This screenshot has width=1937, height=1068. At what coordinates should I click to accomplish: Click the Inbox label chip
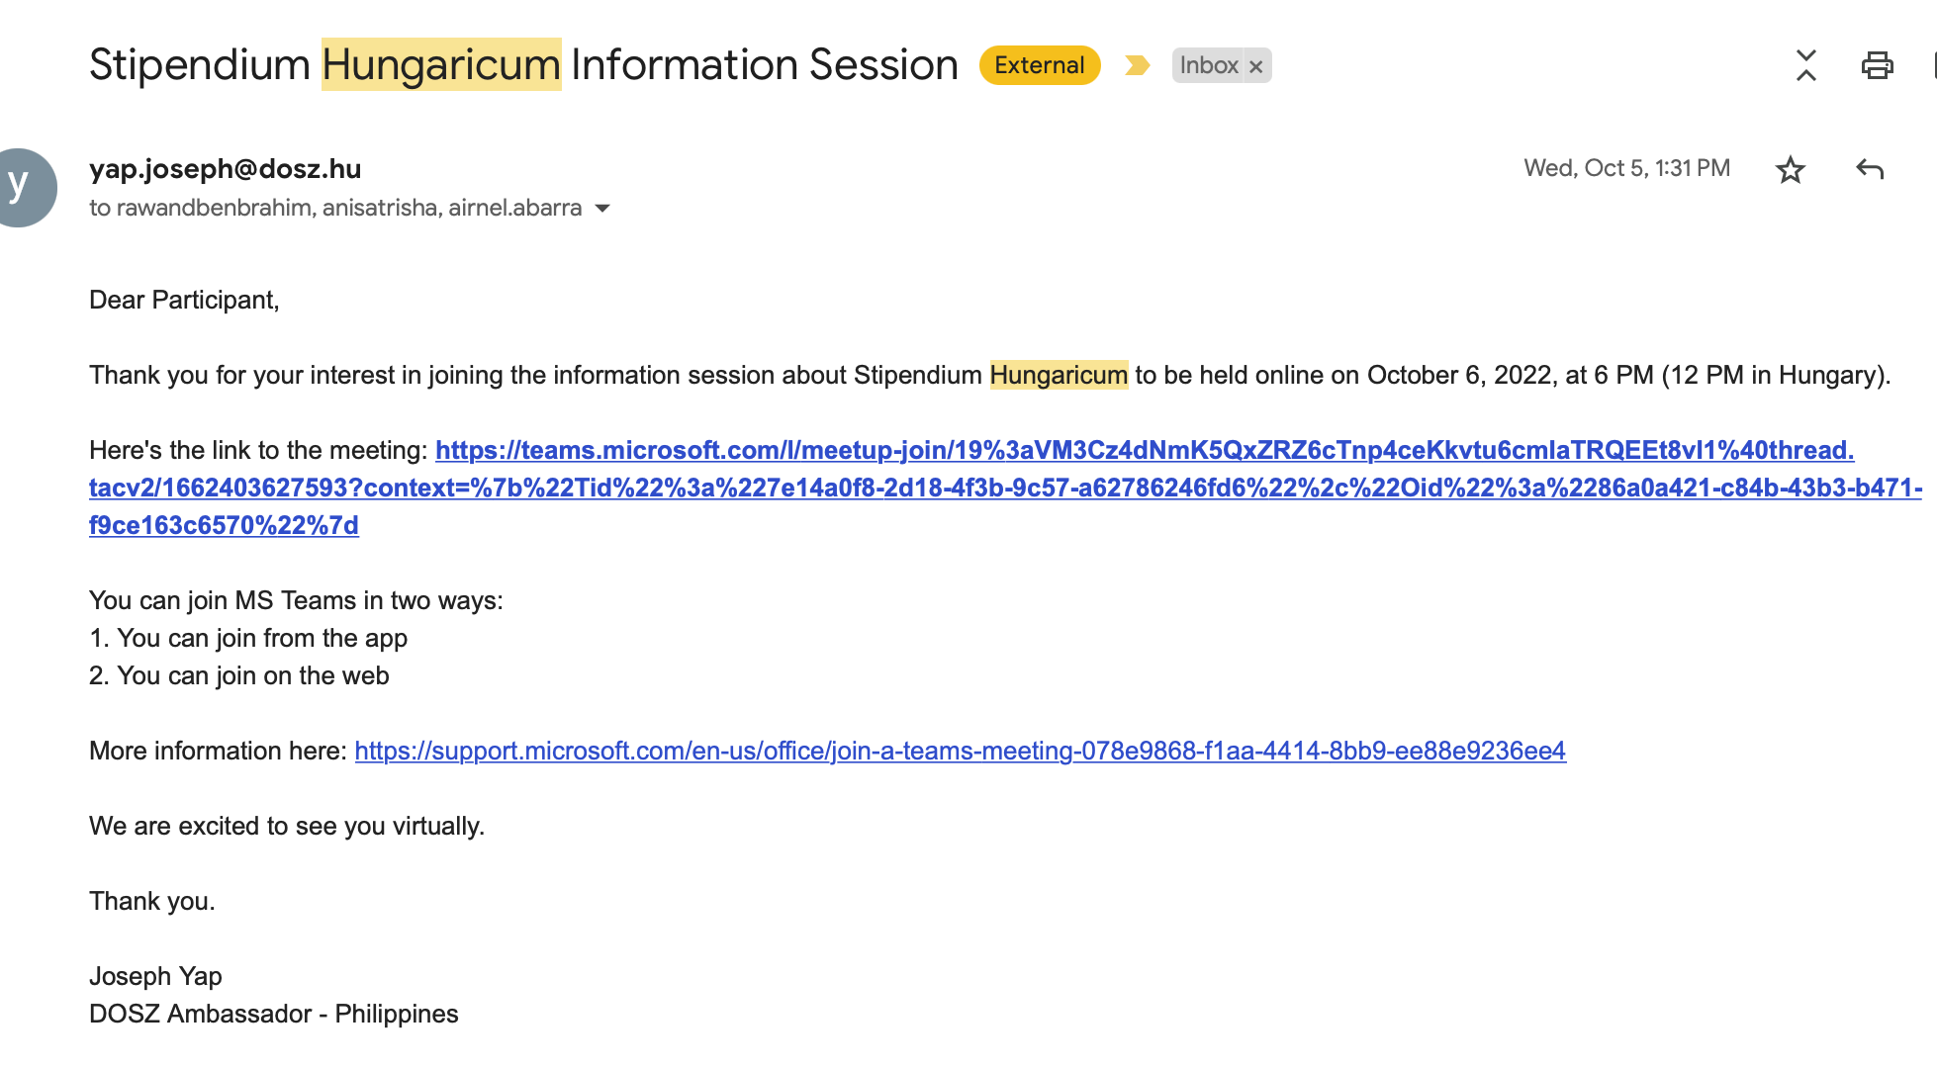click(1208, 65)
